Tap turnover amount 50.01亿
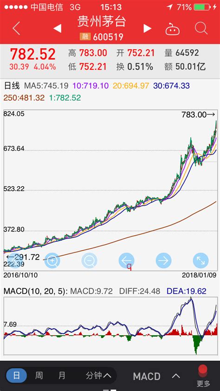 (191, 66)
